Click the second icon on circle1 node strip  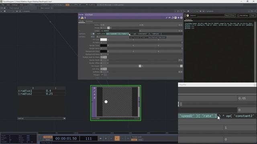coord(94,91)
